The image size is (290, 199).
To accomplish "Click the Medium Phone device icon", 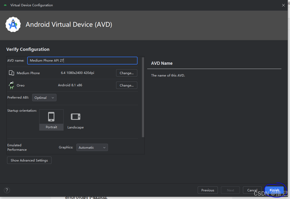I will [x=12, y=73].
